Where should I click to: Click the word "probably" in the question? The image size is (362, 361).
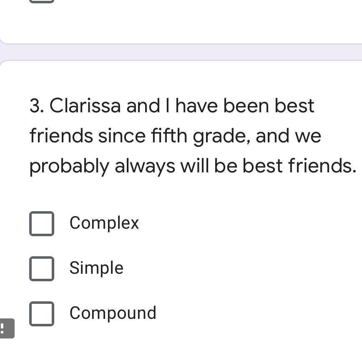pos(69,166)
